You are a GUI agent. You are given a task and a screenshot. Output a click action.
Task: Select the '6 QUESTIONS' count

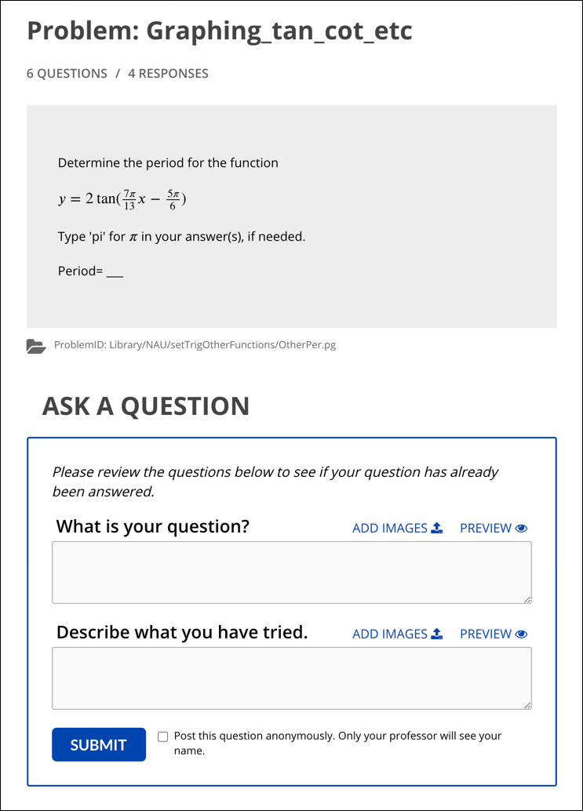[67, 74]
